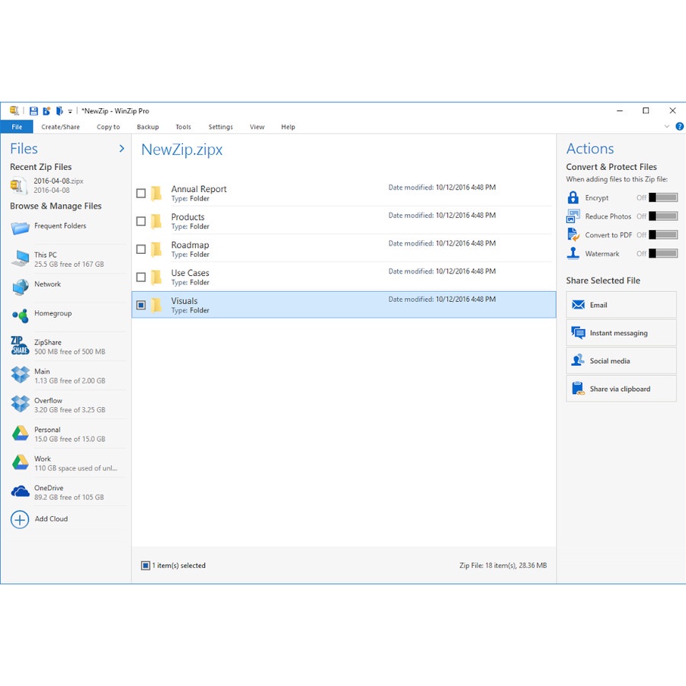
Task: Open the Settings ribbon tab
Action: 220,127
